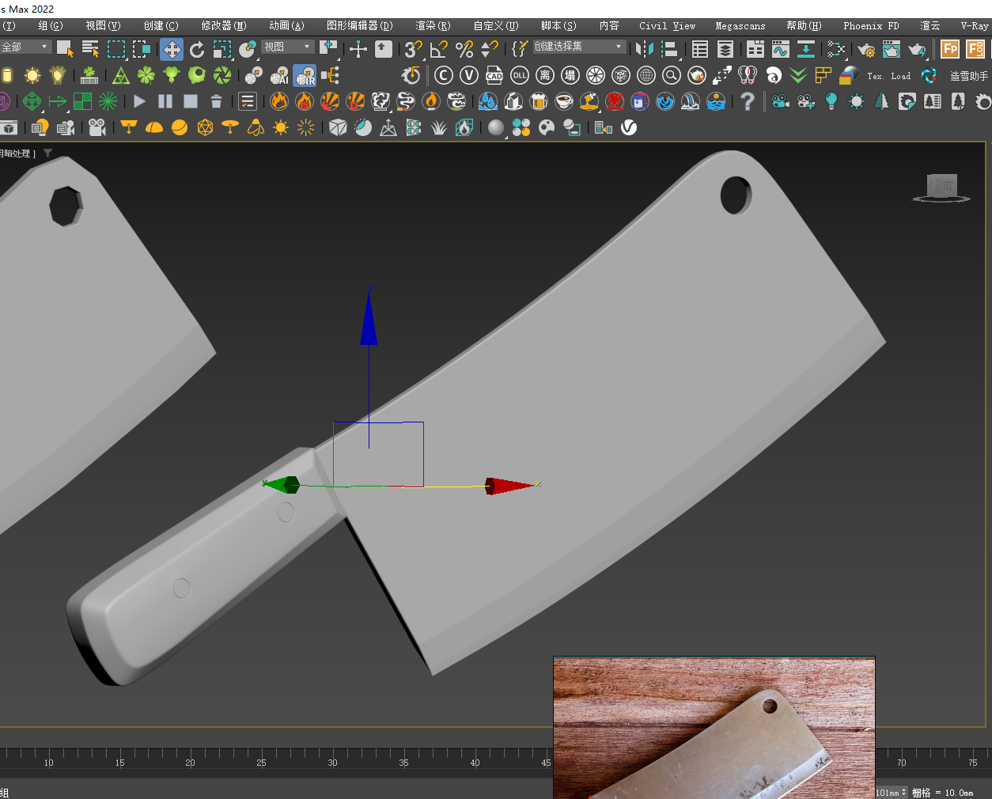This screenshot has width=992, height=799.
Task: Open the Mirror tool
Action: 645,50
